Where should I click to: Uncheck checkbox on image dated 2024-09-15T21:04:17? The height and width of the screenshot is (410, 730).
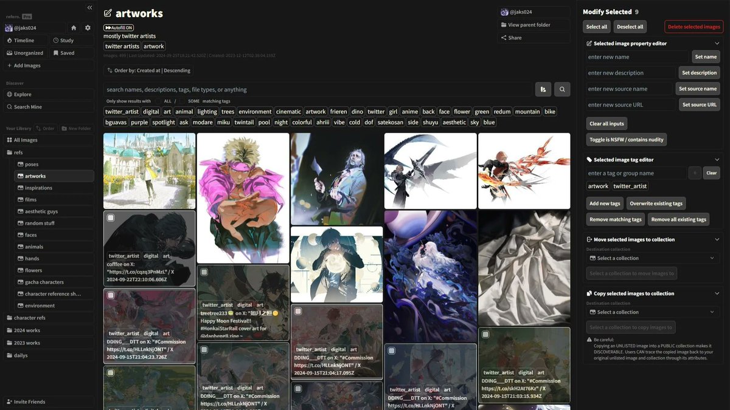tap(298, 311)
